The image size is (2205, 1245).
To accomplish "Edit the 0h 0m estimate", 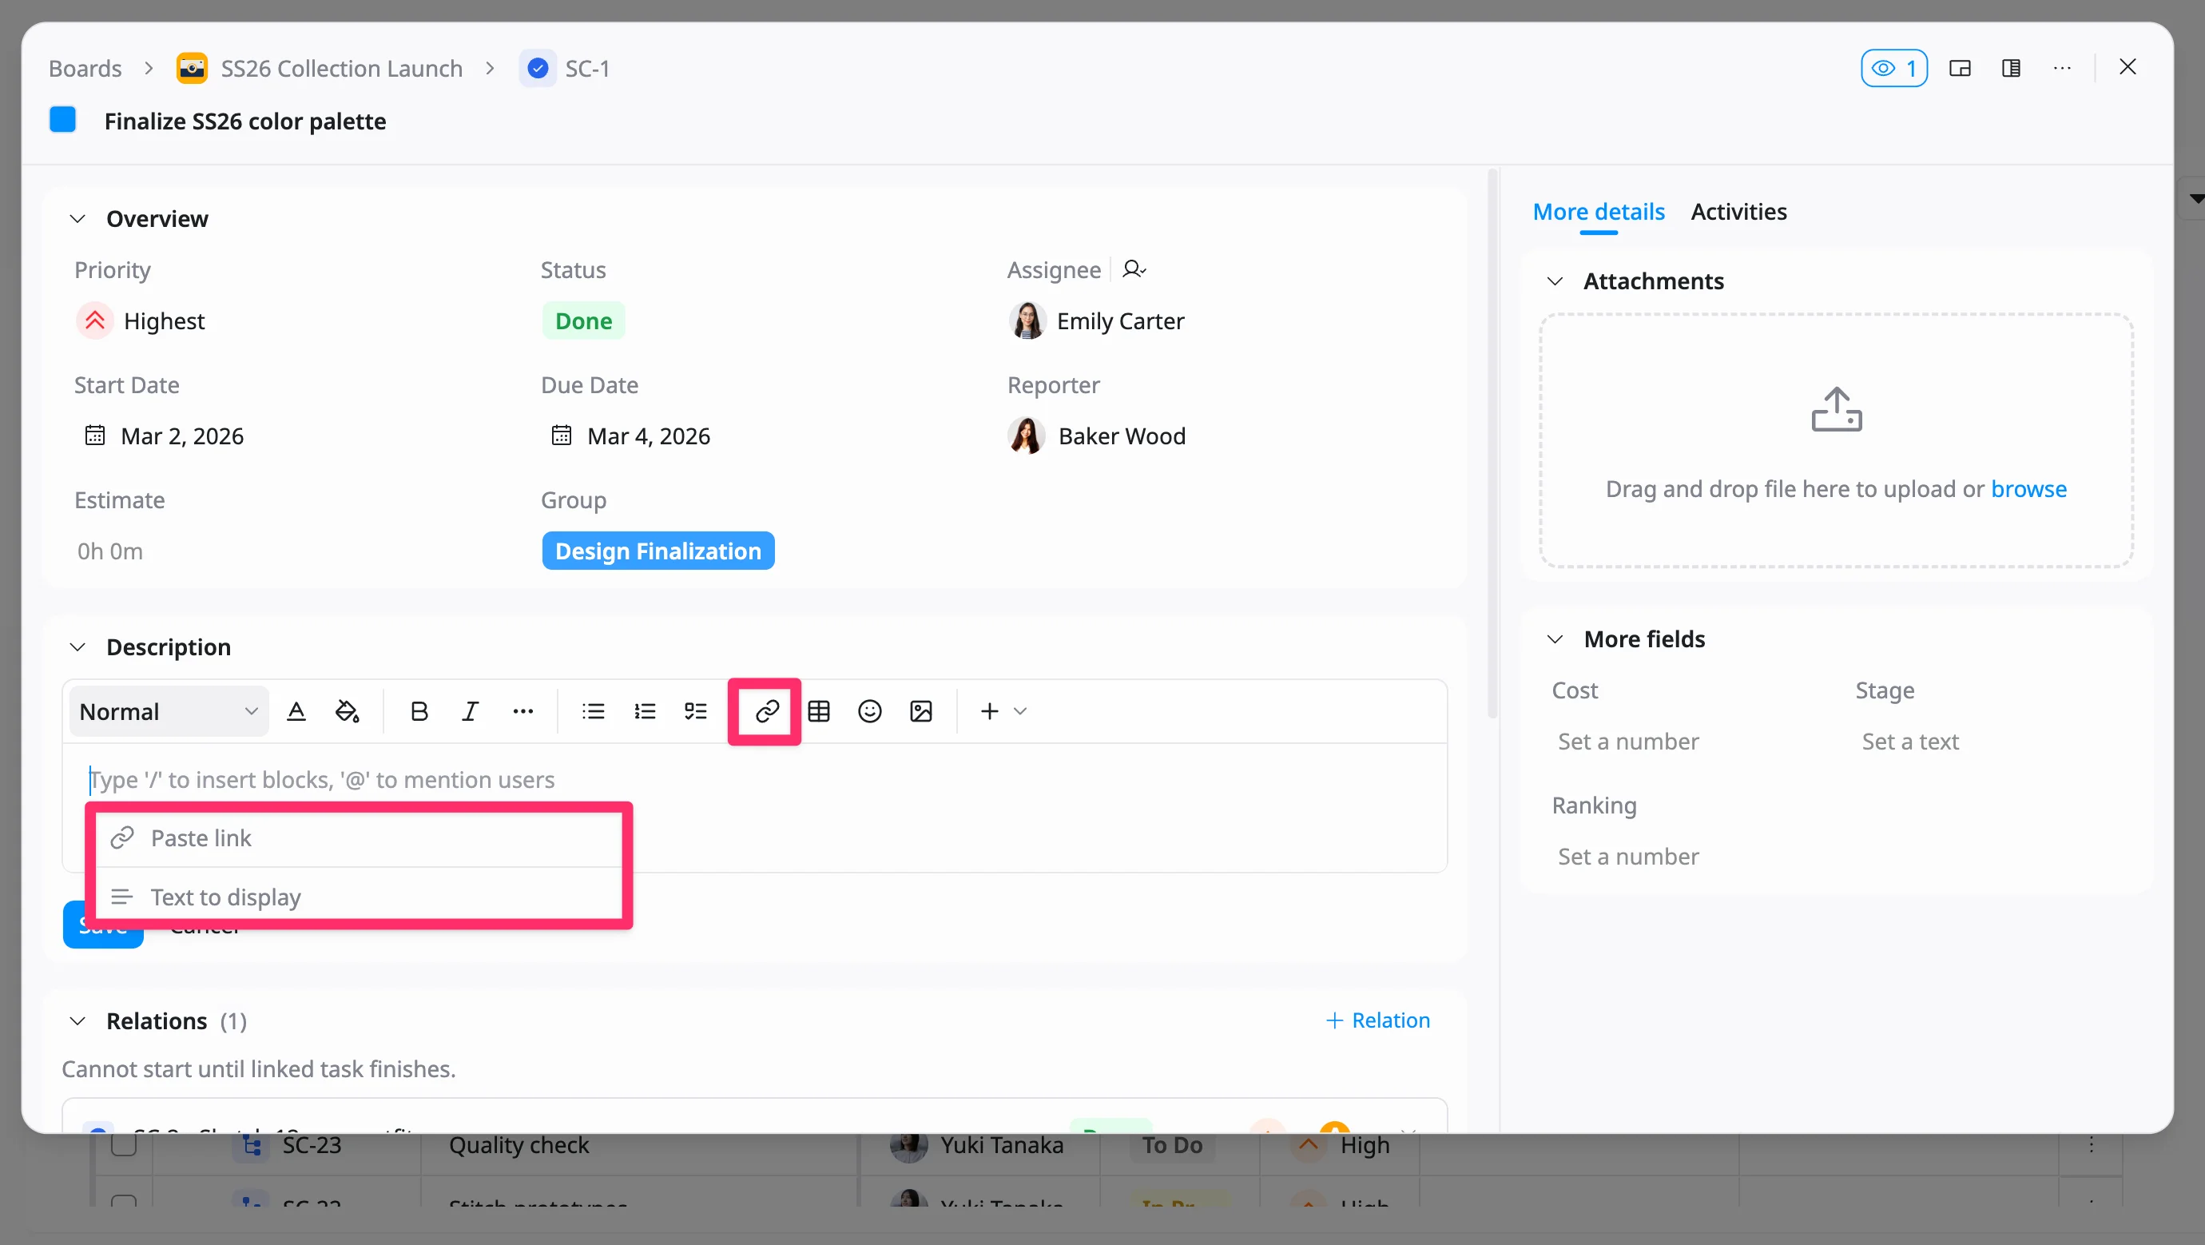I will pyautogui.click(x=109, y=551).
